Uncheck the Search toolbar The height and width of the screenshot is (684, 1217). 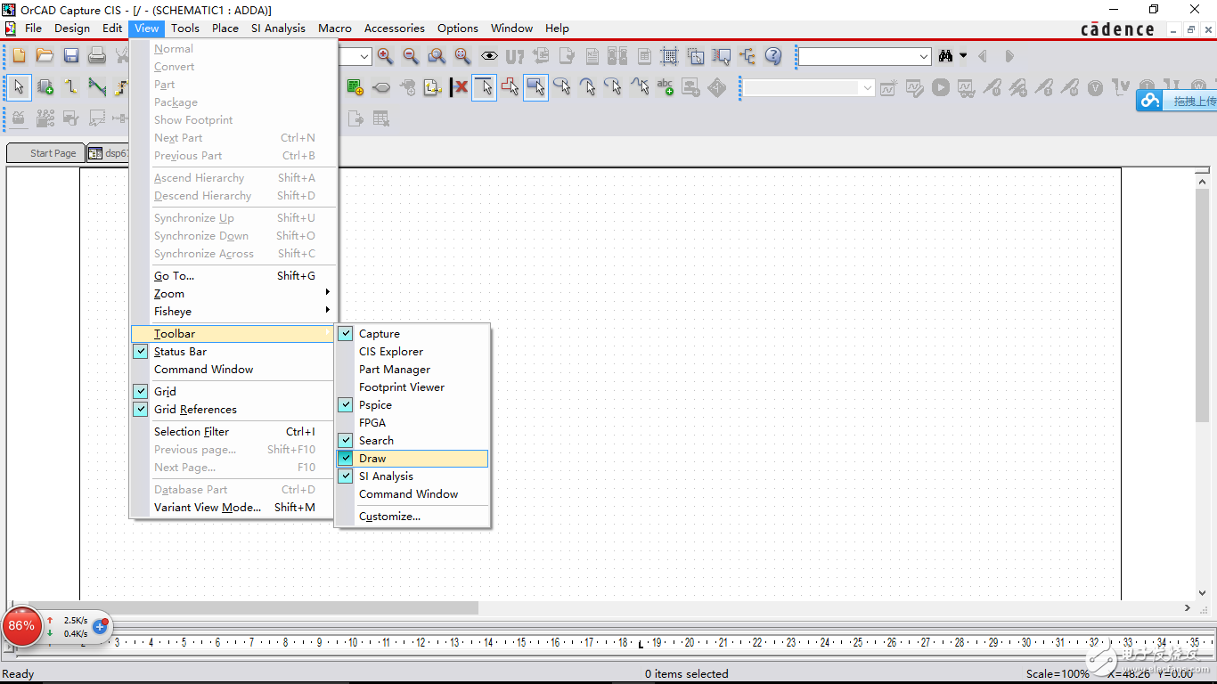point(346,441)
